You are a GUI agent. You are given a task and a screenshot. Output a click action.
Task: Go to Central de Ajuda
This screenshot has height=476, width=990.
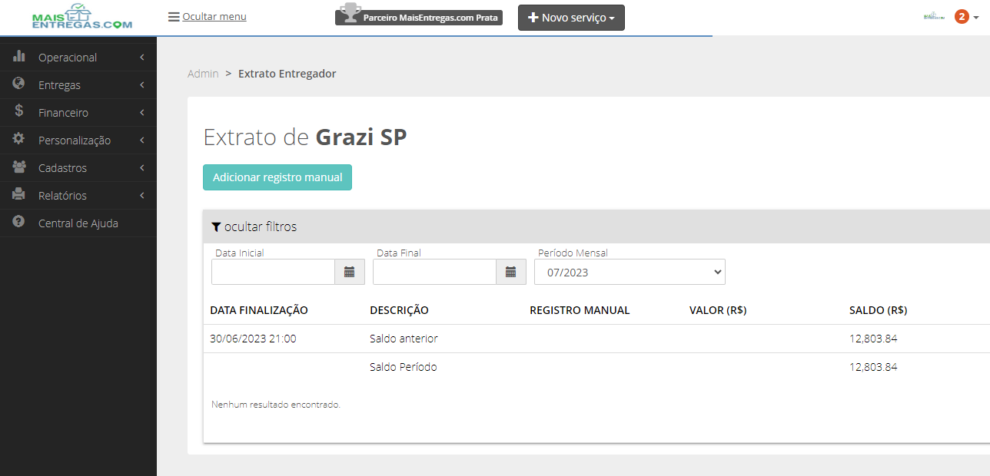(x=78, y=223)
